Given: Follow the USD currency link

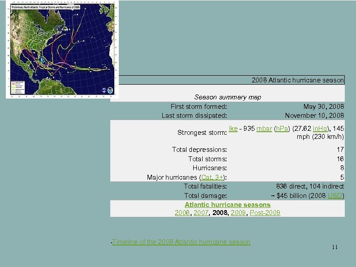Looking at the screenshot, I should pos(334,195).
